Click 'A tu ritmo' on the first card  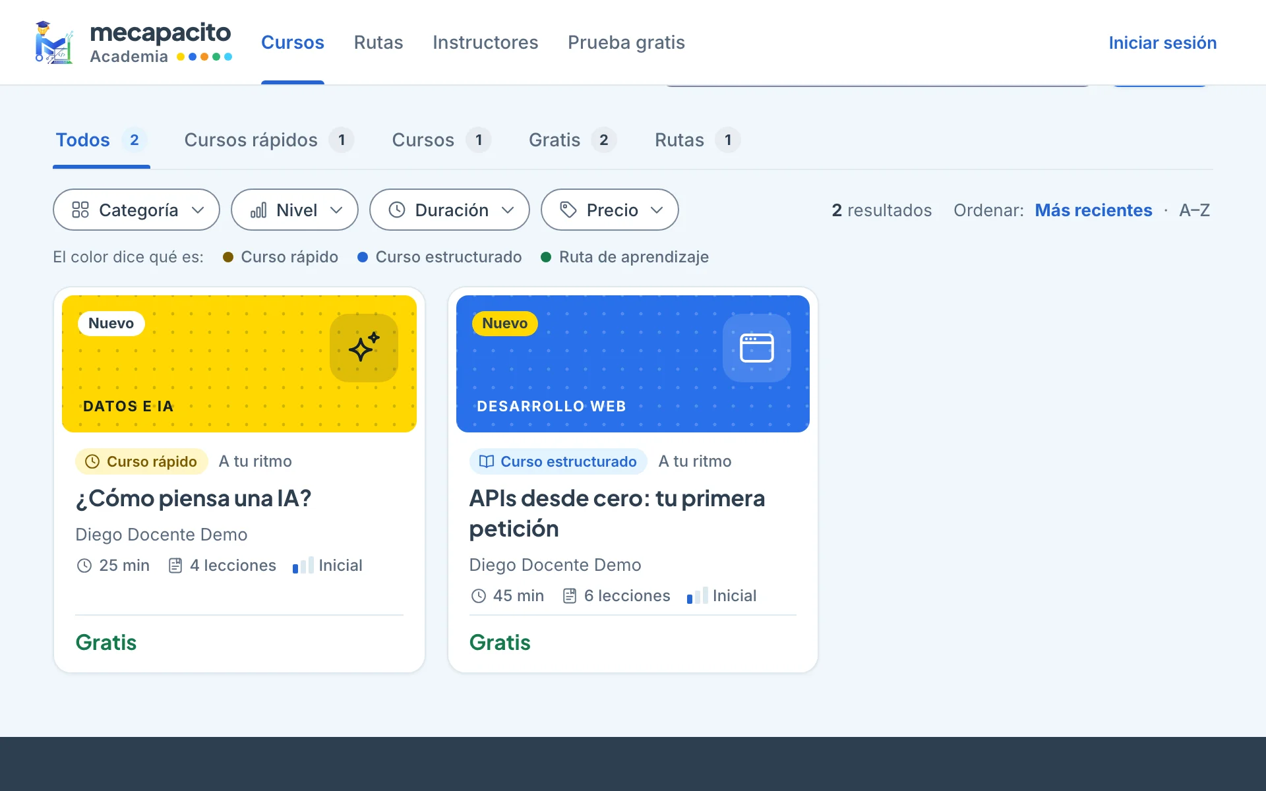[x=255, y=461]
